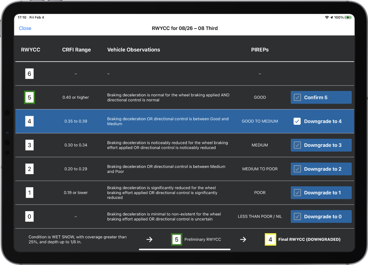Tap the Wi-Fi icon in status bar
This screenshot has height=265, width=368.
(x=327, y=17)
